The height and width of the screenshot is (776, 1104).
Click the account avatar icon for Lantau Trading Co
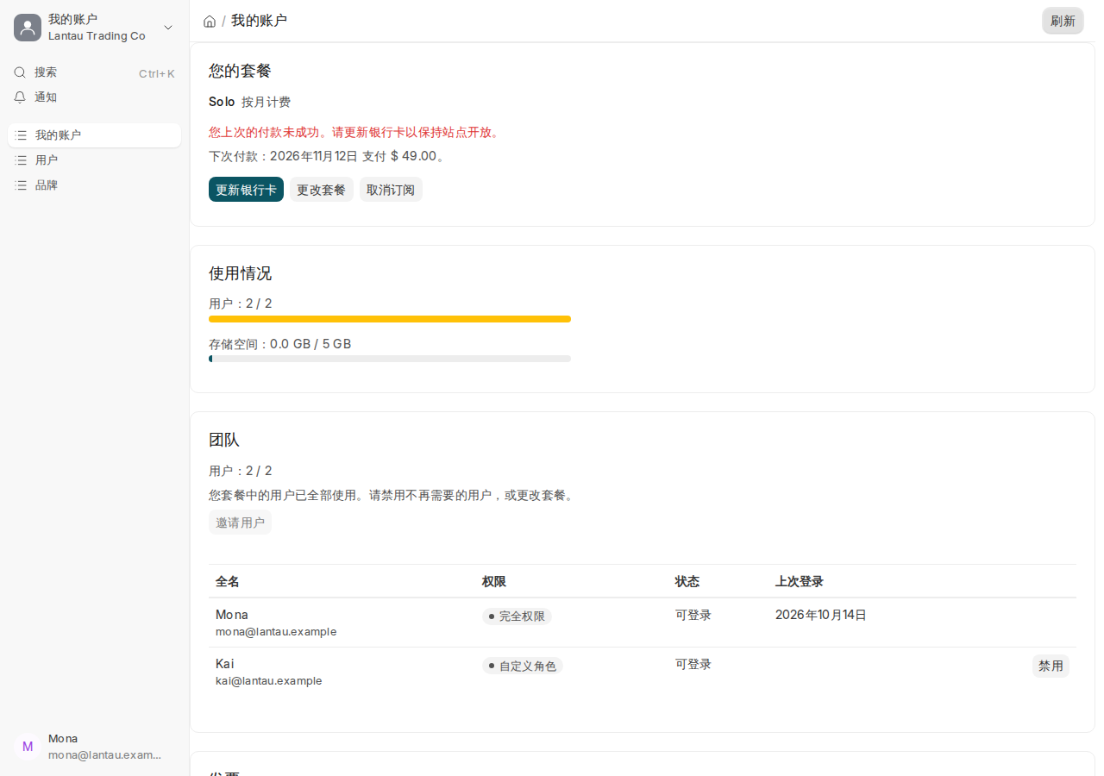pos(28,28)
